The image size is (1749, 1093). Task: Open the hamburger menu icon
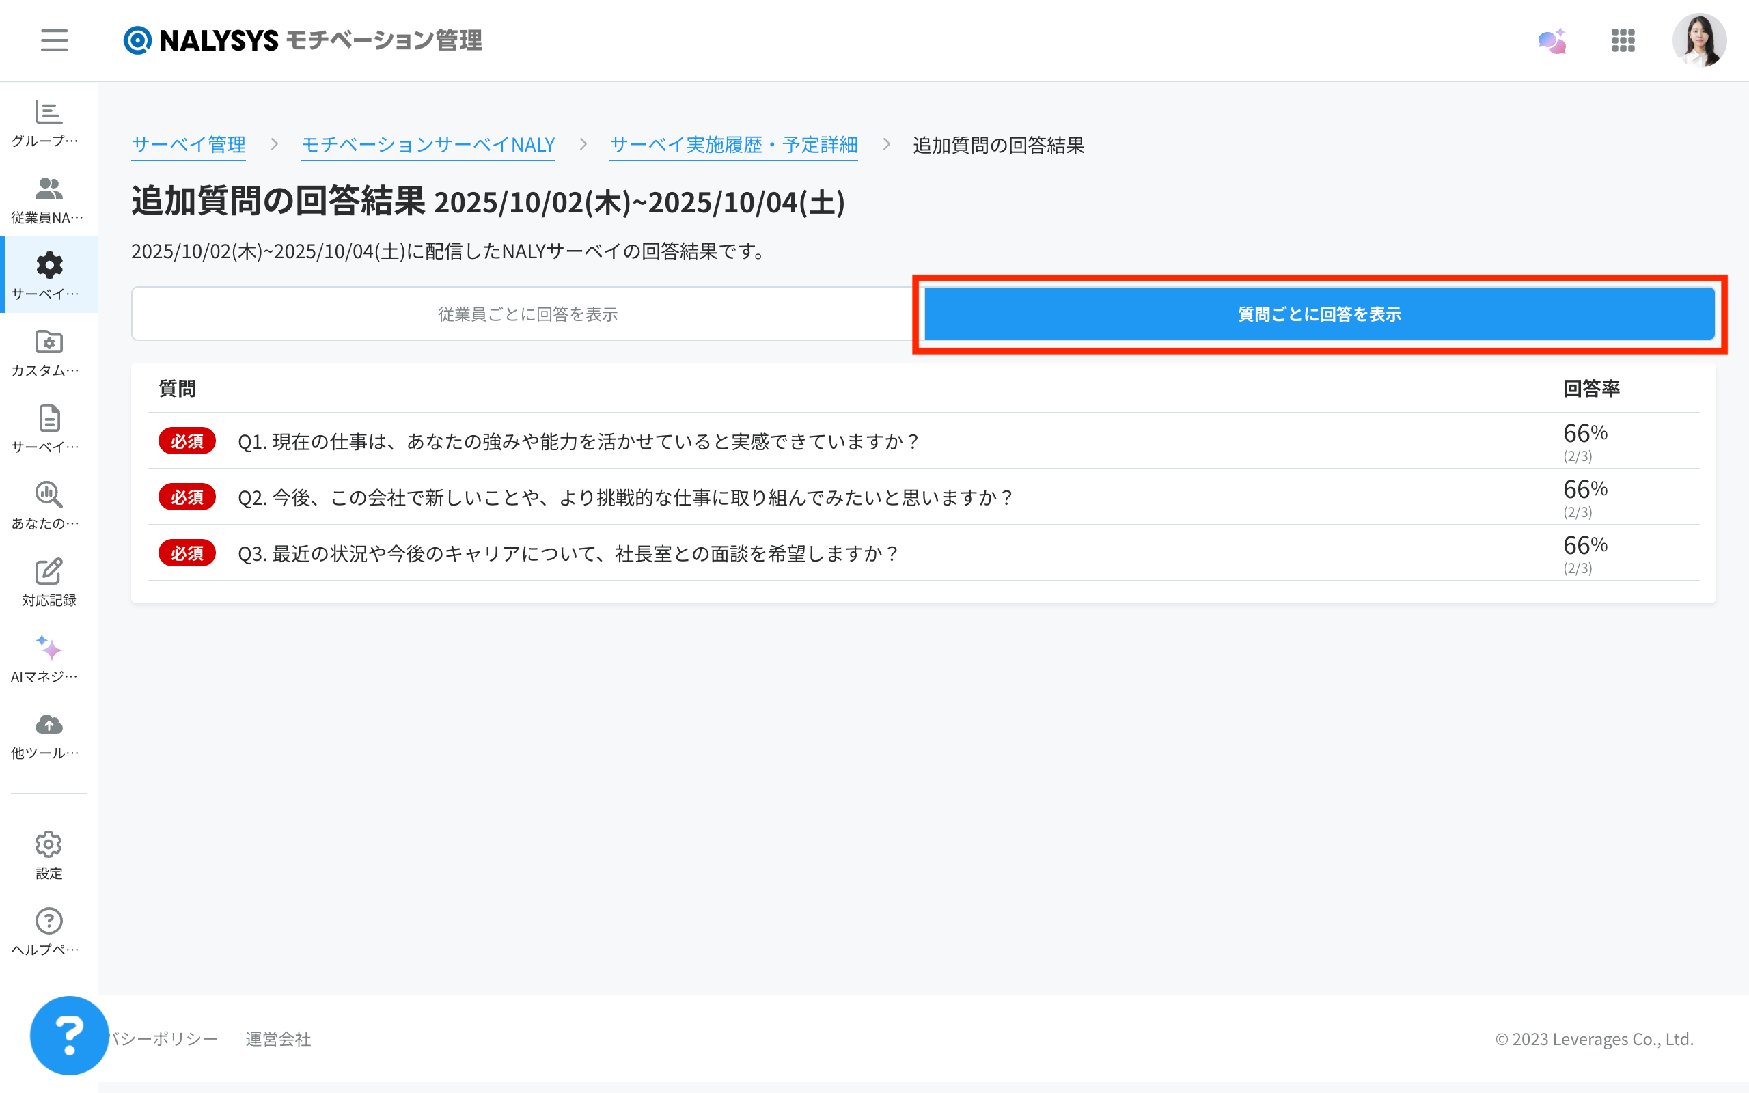[x=54, y=40]
